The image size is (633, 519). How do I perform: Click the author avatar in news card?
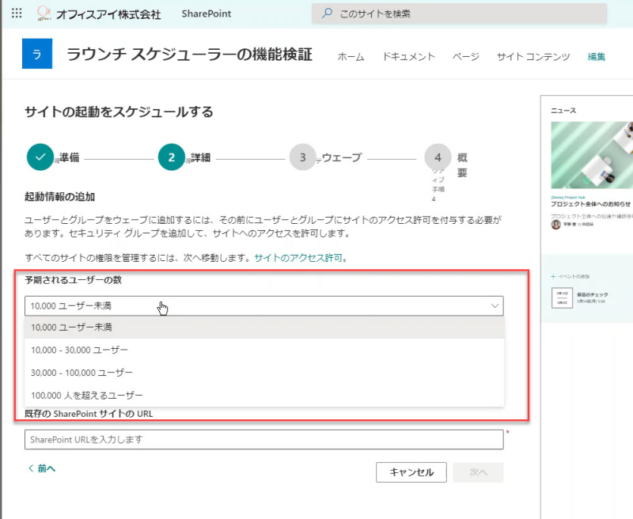[x=556, y=225]
